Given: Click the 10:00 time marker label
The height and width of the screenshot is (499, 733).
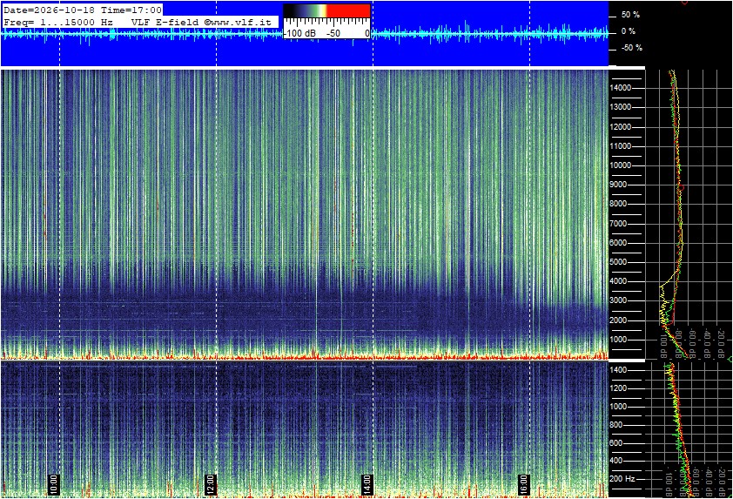Looking at the screenshot, I should (x=54, y=484).
